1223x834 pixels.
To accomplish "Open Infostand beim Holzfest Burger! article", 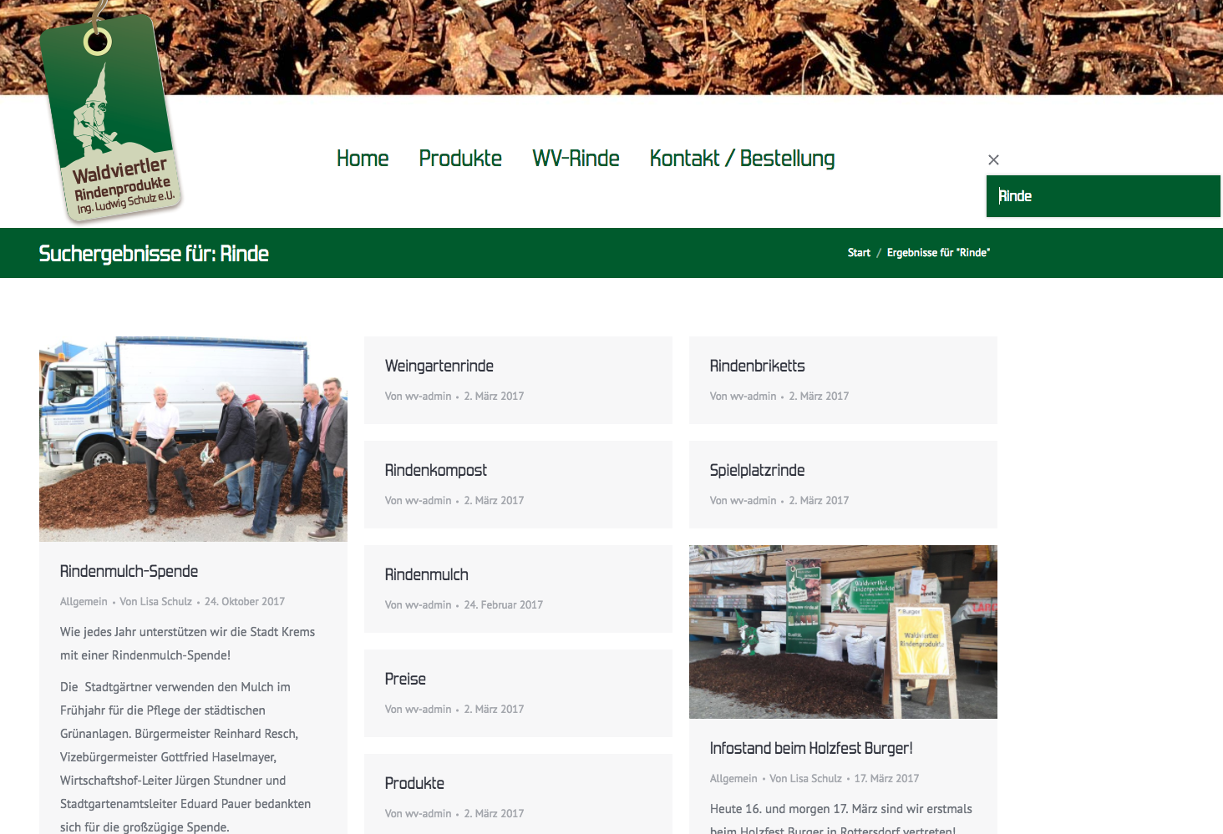I will [811, 748].
